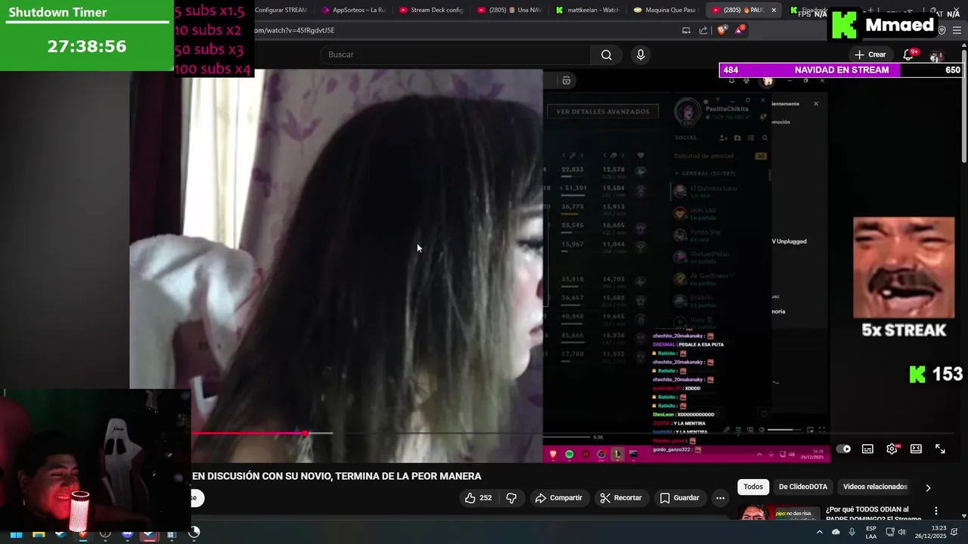Screen dimensions: 968x544
Task: Click the network tray icon
Action: (x=889, y=533)
